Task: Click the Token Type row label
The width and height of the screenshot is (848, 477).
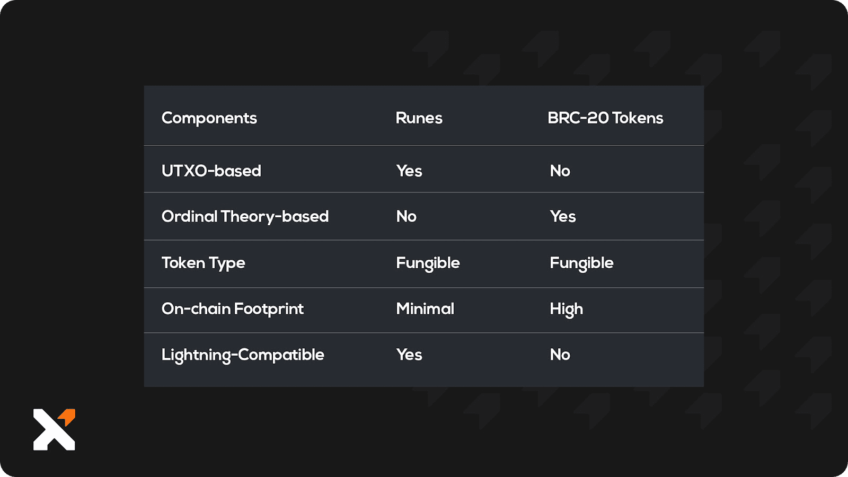Action: [x=203, y=263]
